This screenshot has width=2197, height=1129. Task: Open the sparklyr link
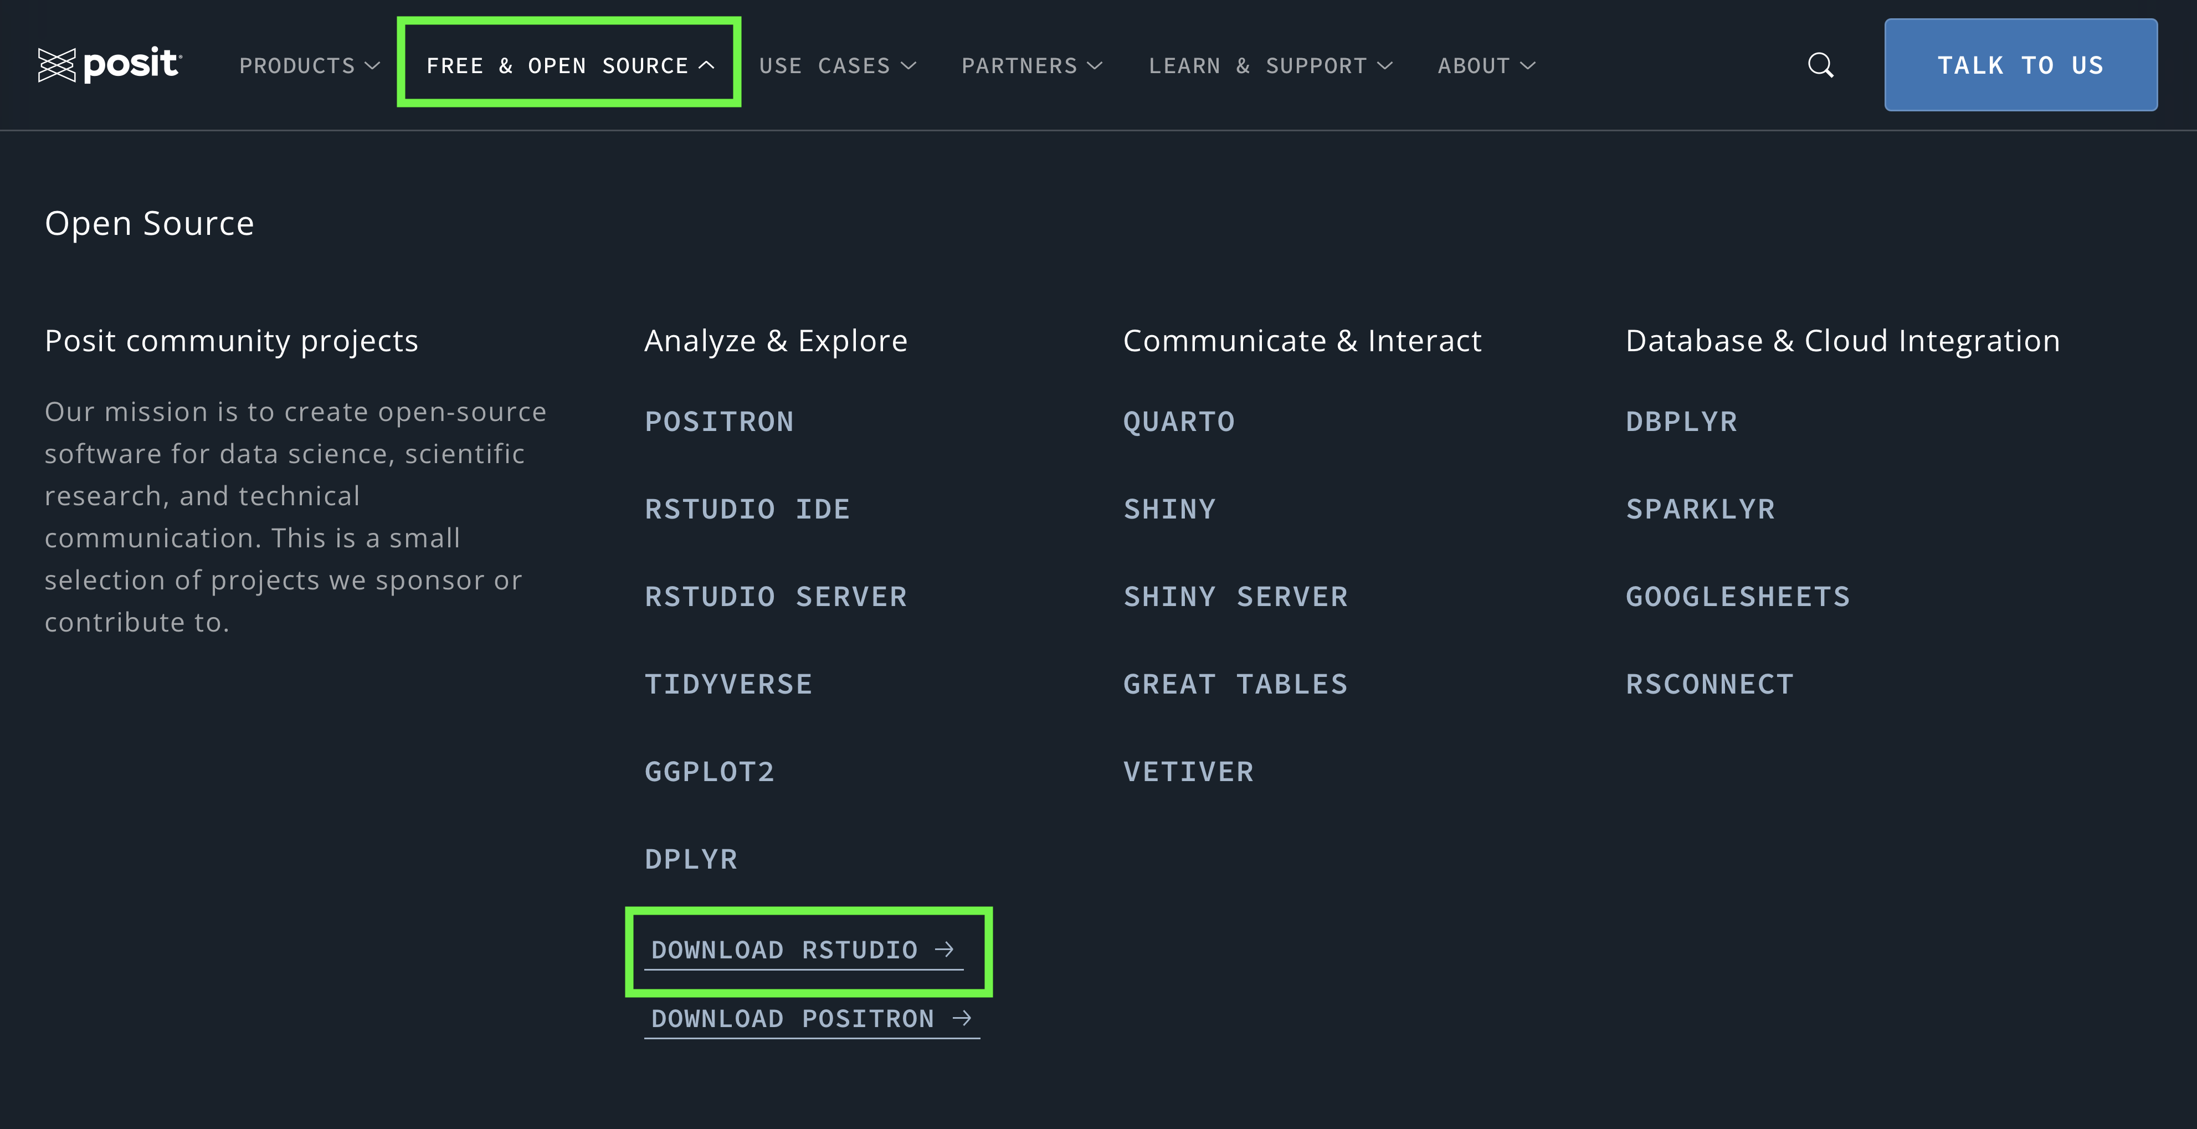[x=1700, y=509]
